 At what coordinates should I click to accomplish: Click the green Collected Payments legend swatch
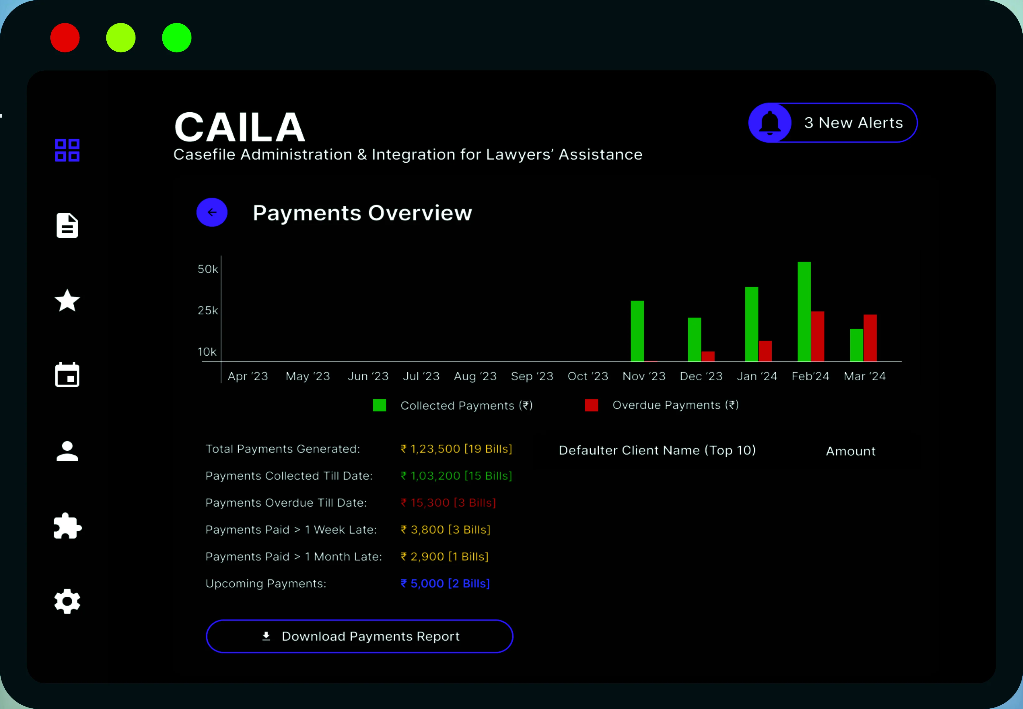[379, 405]
